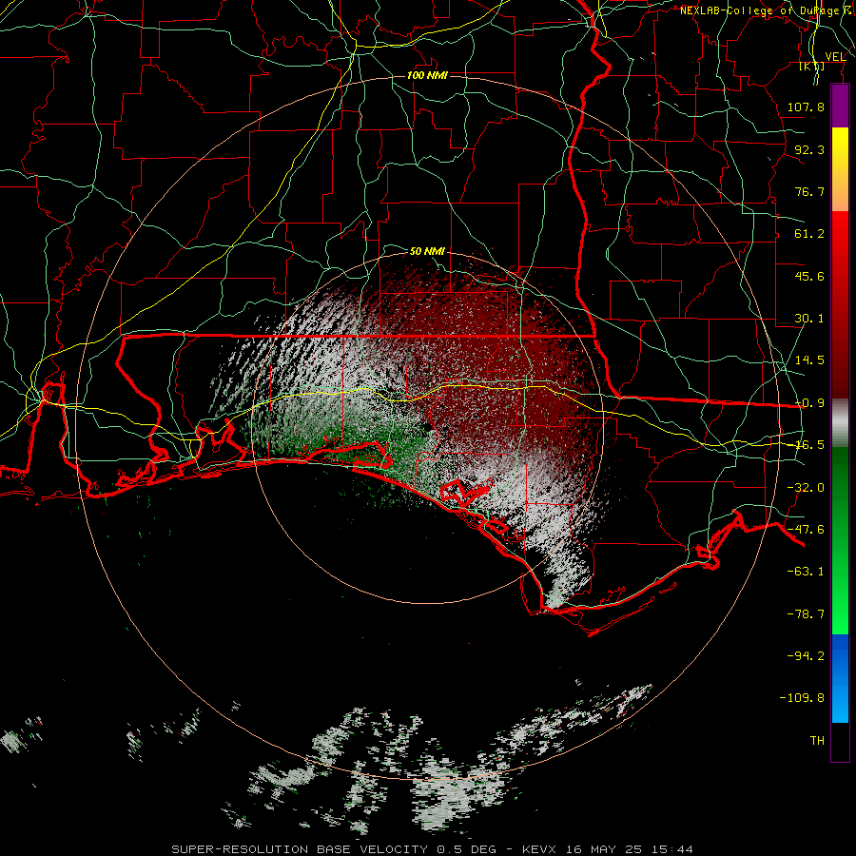Select the -63.1 velocity scale value

pyautogui.click(x=806, y=572)
